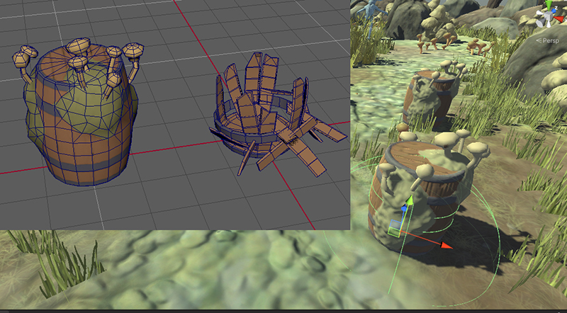Click the intact barrel wireframe model in the overlay
This screenshot has height=313, width=567.
[79, 112]
